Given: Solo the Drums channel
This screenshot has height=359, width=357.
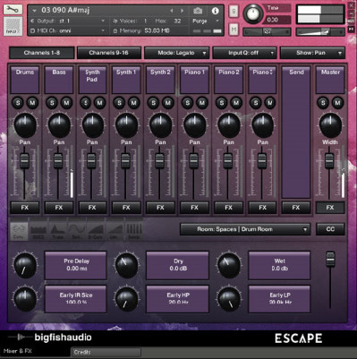Looking at the screenshot, I should [18, 103].
